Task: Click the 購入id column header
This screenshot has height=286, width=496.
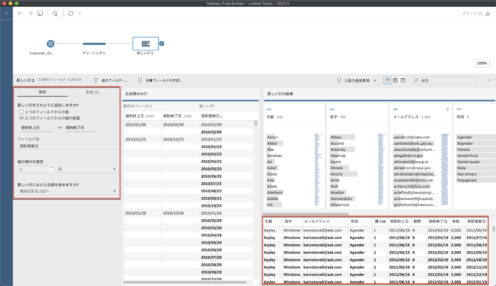Action: pos(380,221)
